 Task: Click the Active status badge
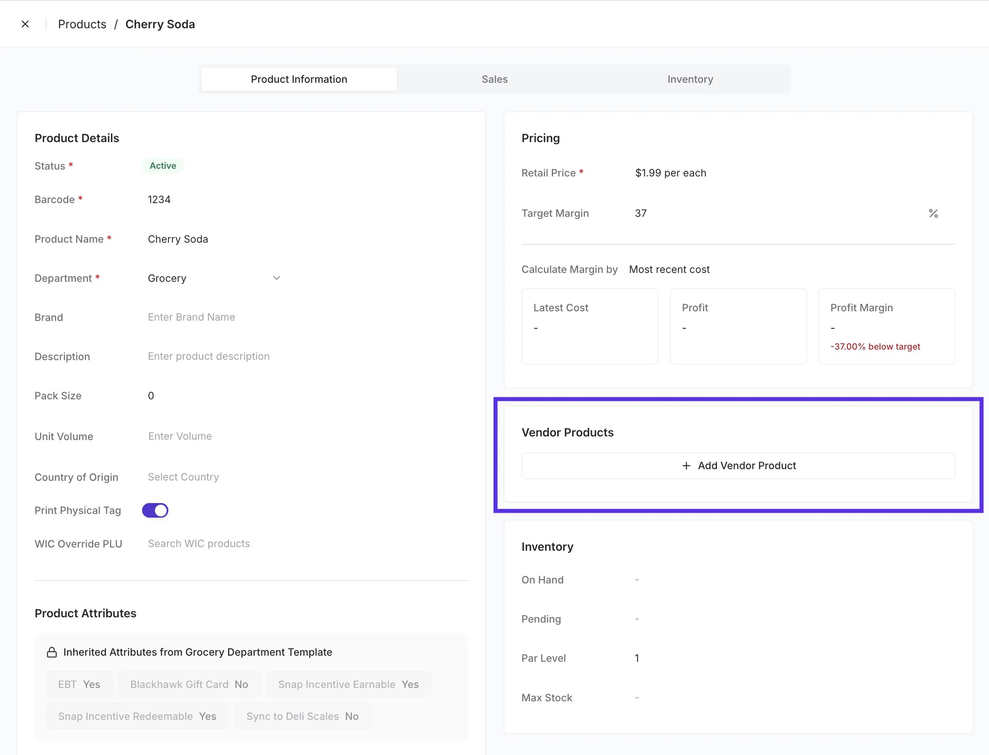(x=163, y=166)
